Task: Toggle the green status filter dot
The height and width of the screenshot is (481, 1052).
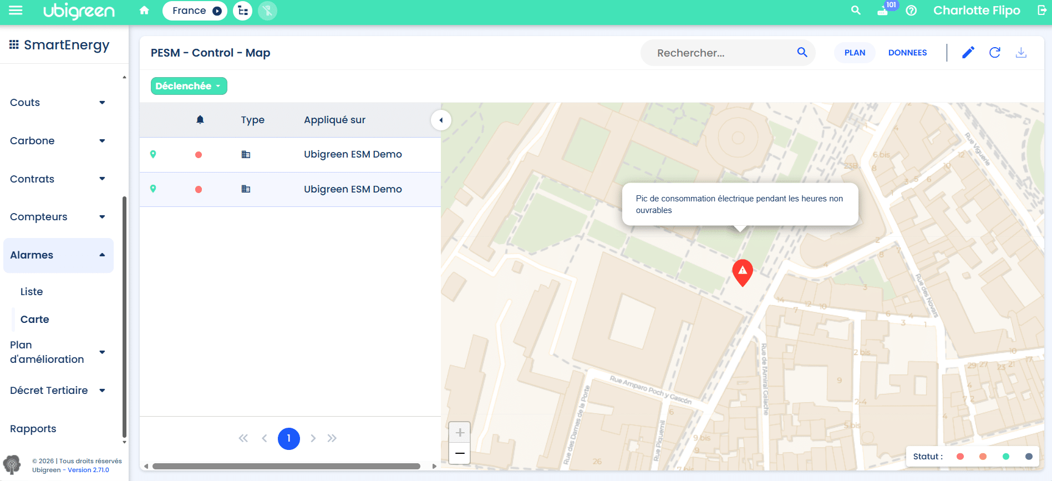Action: coord(1006,457)
